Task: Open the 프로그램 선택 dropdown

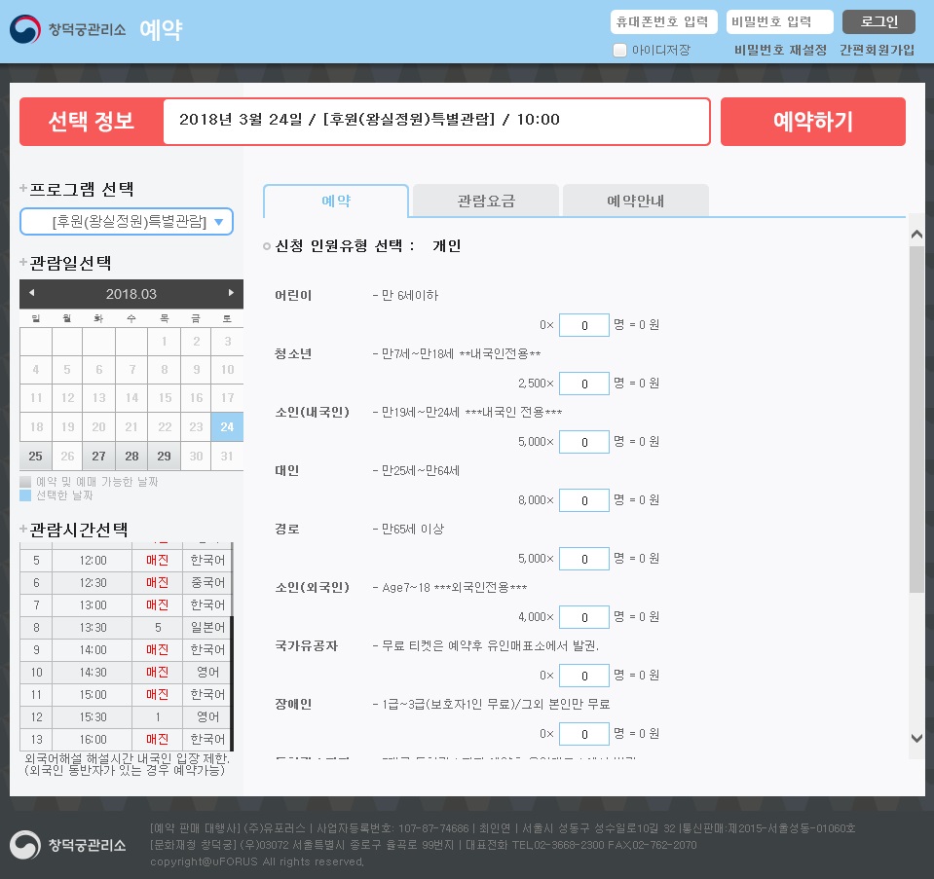Action: point(127,222)
